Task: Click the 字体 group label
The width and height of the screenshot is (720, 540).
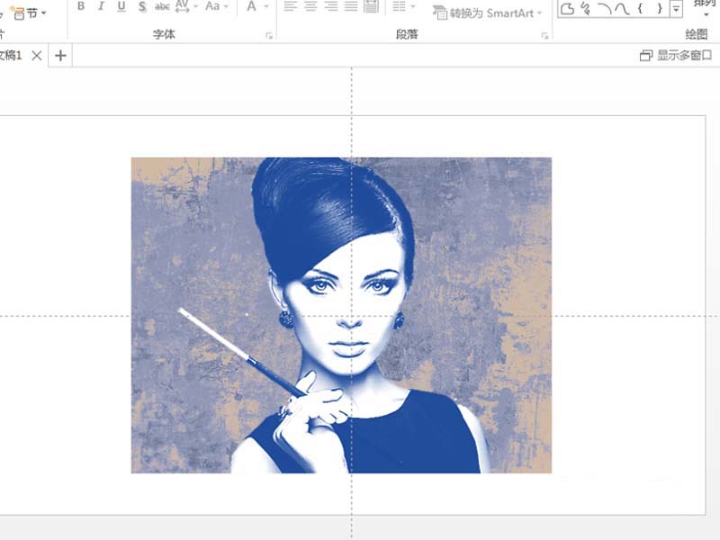Action: (x=164, y=34)
